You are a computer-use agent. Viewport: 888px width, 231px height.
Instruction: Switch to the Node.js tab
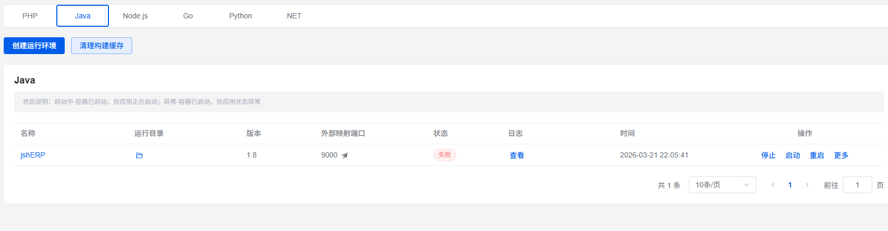[135, 16]
